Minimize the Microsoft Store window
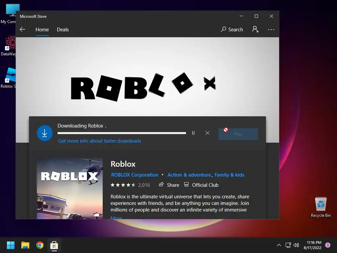Screen dimensions: 337x253 point(241,16)
